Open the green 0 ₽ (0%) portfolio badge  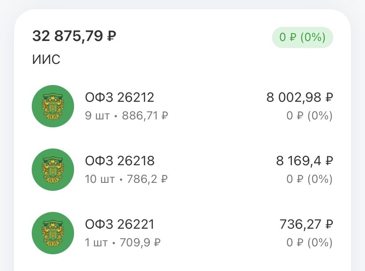tap(302, 37)
